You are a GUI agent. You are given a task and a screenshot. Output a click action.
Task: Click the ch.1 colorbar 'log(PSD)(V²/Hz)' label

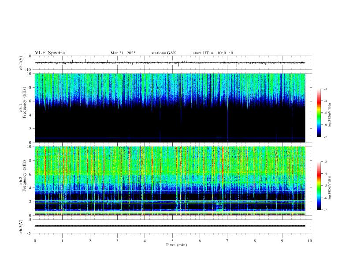330,115
